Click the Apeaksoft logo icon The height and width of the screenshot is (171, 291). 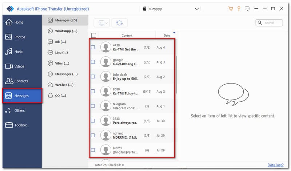(x=10, y=9)
